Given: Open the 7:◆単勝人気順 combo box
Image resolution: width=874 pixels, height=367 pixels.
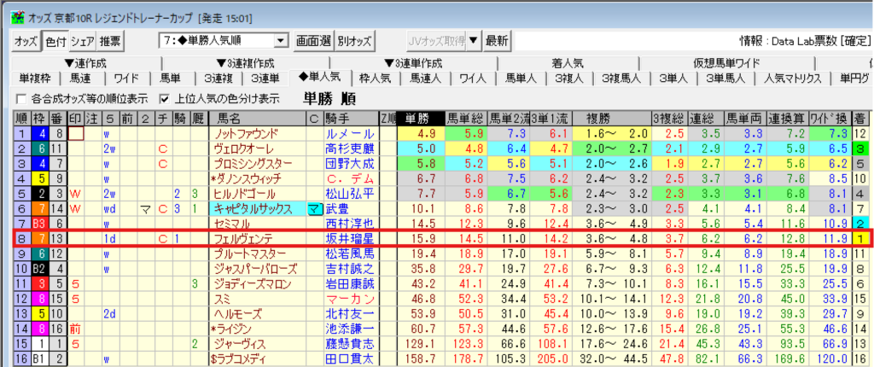Looking at the screenshot, I should click(x=224, y=40).
